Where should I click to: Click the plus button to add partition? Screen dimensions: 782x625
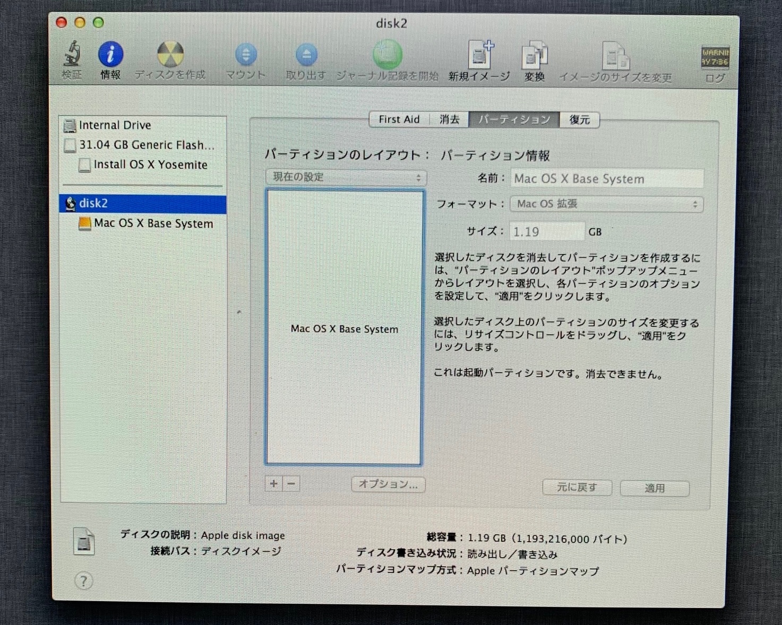tap(274, 484)
